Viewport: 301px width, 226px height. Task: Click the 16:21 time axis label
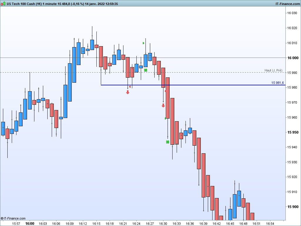[123, 224]
